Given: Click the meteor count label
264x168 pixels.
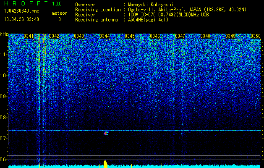Looking at the screenshot, I should tap(60, 13).
